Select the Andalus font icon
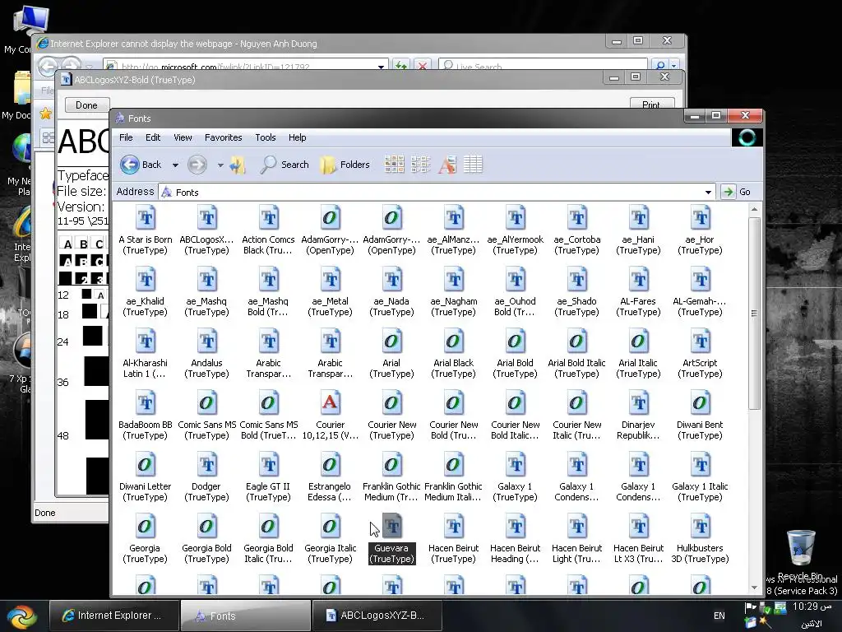The width and height of the screenshot is (842, 632). tap(207, 342)
